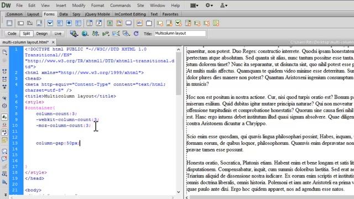Insert Spry Validation Password

(x=197, y=23)
